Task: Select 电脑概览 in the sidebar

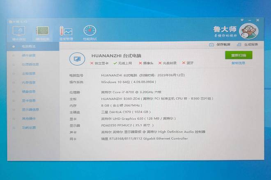Action: pyautogui.click(x=33, y=47)
